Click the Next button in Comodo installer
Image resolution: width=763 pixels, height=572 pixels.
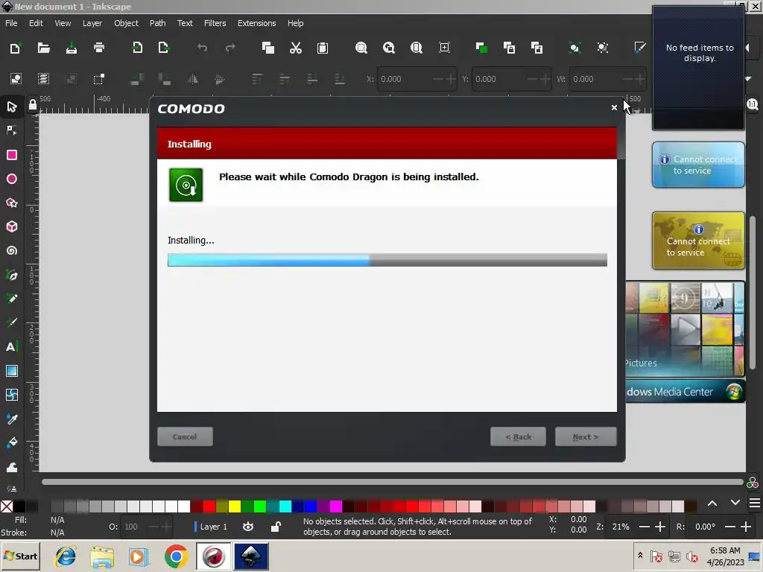coord(586,436)
